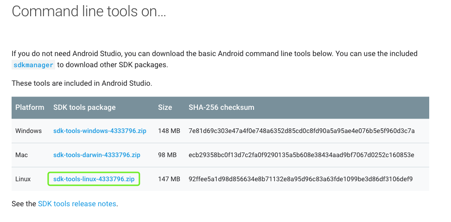
Task: Click the 98 MB size value
Action: tap(167, 155)
